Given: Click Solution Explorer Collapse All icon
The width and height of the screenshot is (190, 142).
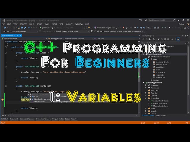Looking at the screenshot, I should (x=165, y=39).
